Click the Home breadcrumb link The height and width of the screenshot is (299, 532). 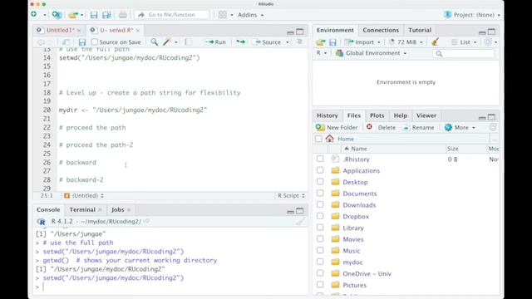[x=346, y=139]
